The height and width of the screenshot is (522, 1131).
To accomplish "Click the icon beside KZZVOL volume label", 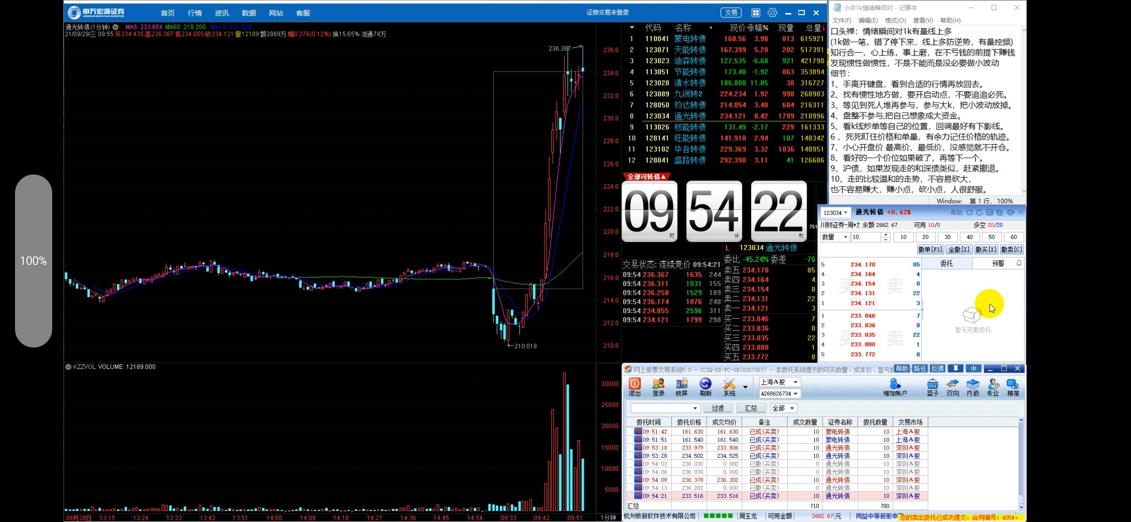I will coord(68,367).
